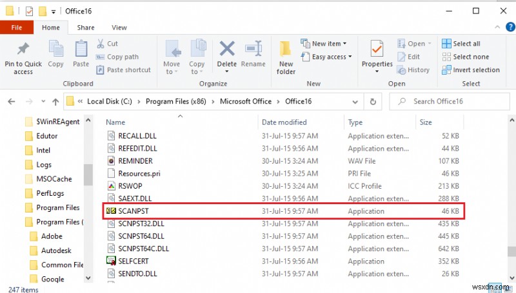Click the Edit ribbon command
Image resolution: width=516 pixels, height=293 pixels.
(x=408, y=57)
